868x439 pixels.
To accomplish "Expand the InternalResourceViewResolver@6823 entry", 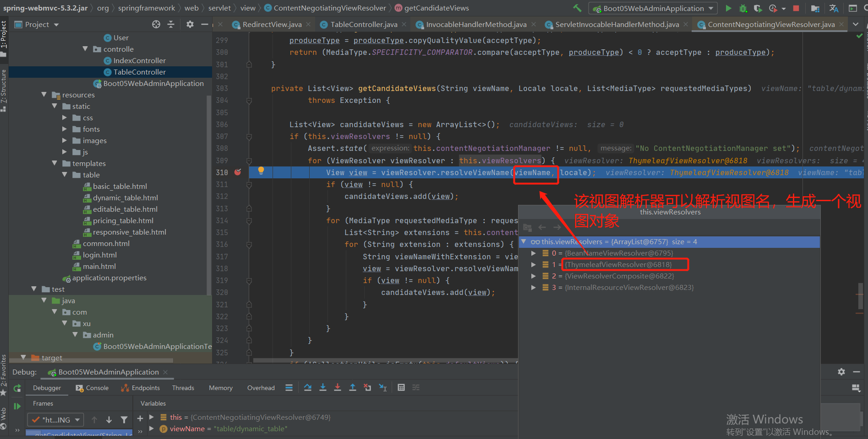I will (533, 287).
